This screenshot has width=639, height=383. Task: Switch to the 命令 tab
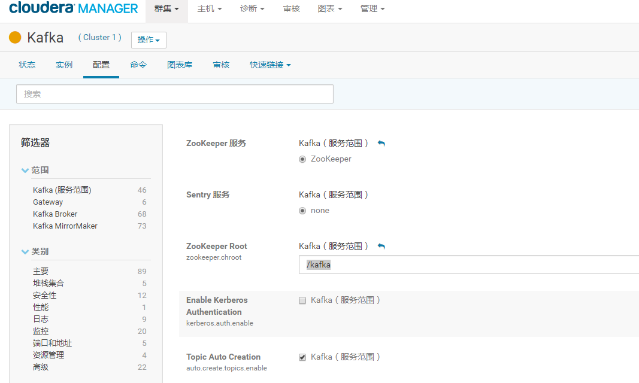click(x=138, y=65)
